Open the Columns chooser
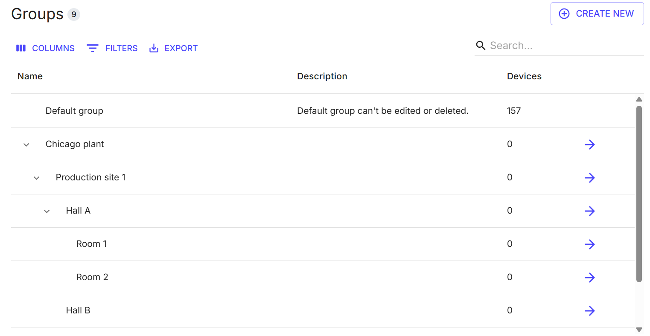Screen dimensions: 650x336 click(x=45, y=48)
